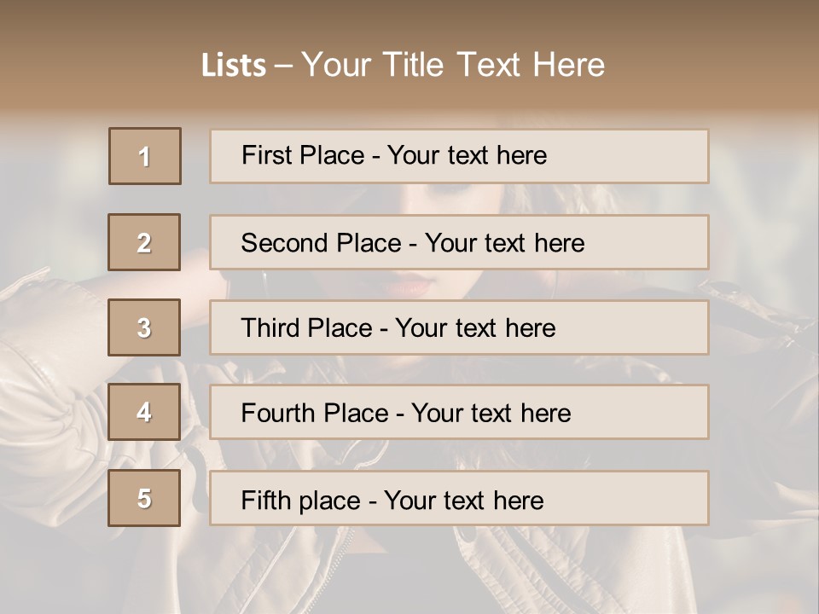Click "Your Title Text Here" in the heading
Screen dimensions: 819x614
click(x=453, y=65)
